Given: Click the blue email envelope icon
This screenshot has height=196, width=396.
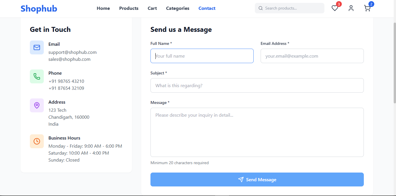Looking at the screenshot, I should pyautogui.click(x=37, y=47).
